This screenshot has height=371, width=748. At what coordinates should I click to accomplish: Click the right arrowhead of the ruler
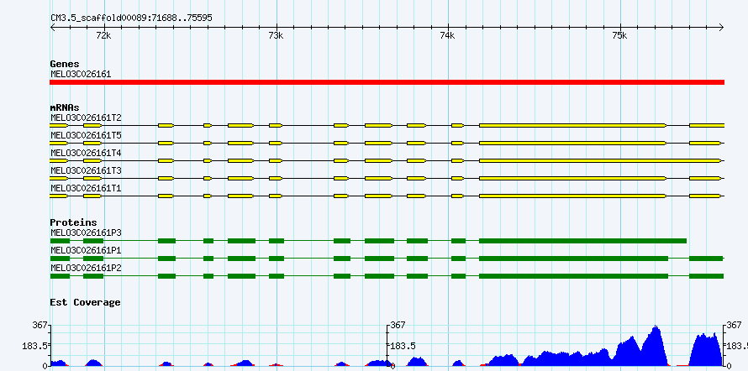click(x=722, y=27)
